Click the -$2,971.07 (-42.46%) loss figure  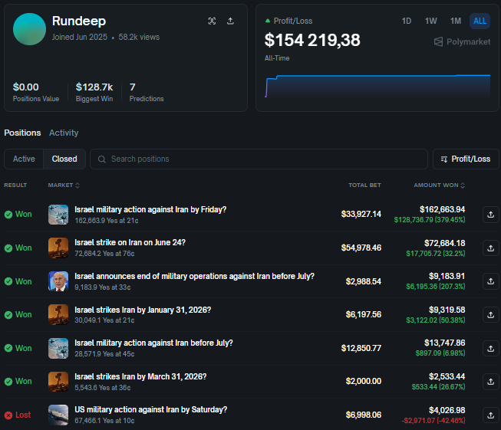click(433, 421)
